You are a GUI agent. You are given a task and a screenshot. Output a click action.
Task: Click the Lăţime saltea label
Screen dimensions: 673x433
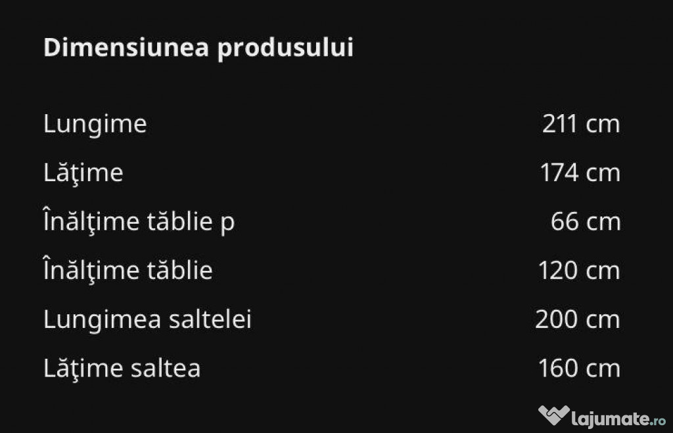pos(122,368)
